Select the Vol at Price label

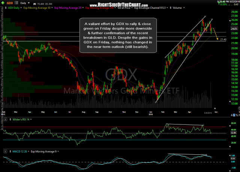pyautogui.click(x=124, y=8)
